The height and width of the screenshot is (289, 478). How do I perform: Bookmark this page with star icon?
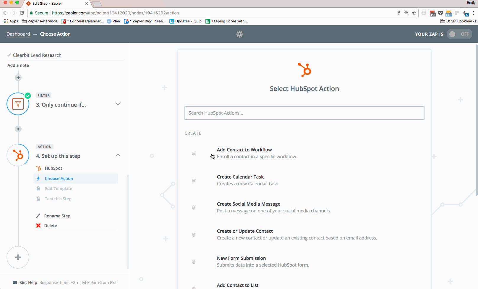click(x=414, y=13)
